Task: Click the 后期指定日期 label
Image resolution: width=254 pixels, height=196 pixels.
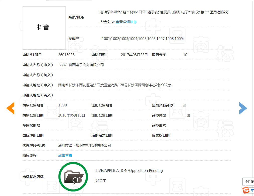Action: (x=102, y=135)
